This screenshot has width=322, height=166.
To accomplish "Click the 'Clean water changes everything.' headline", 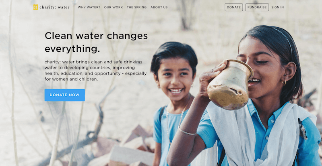I will (x=96, y=43).
